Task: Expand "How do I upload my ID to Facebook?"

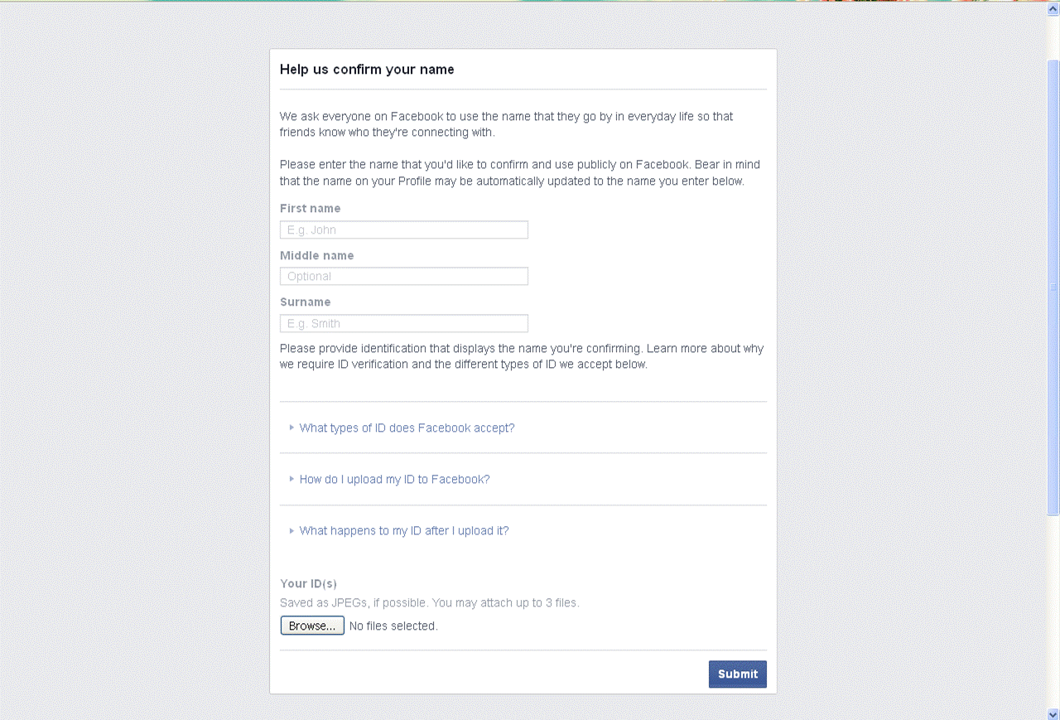Action: (x=394, y=479)
